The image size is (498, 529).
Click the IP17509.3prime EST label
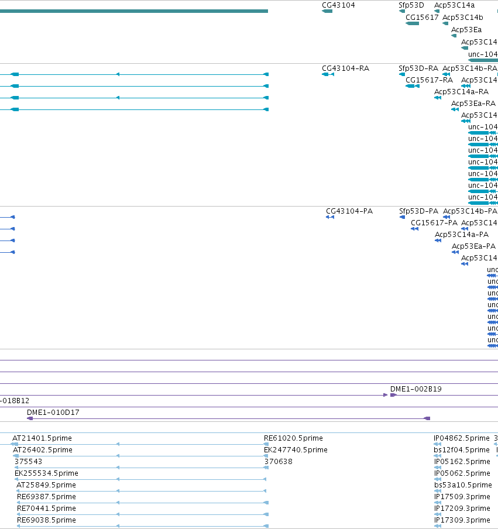[x=462, y=496]
